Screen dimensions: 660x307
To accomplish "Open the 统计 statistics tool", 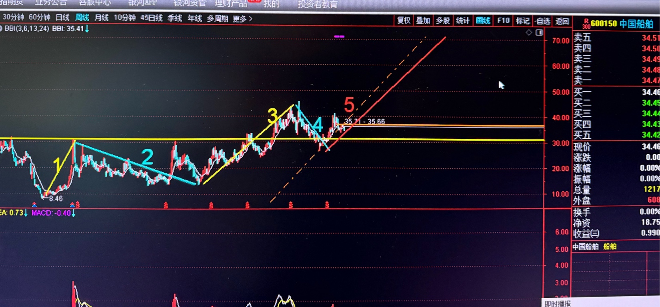I will coord(463,21).
